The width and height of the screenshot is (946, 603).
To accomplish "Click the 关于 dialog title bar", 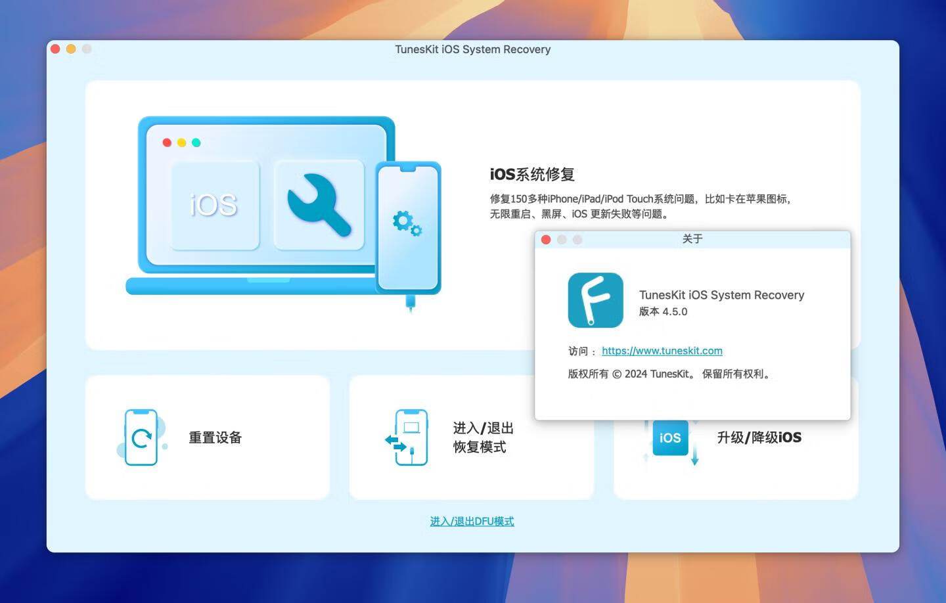I will [692, 239].
